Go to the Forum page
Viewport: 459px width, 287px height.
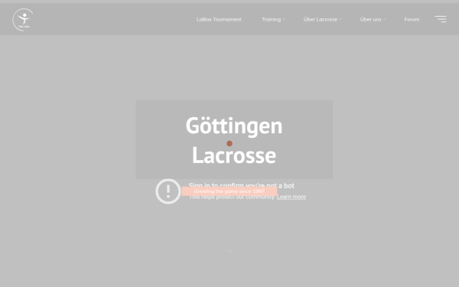[412, 19]
